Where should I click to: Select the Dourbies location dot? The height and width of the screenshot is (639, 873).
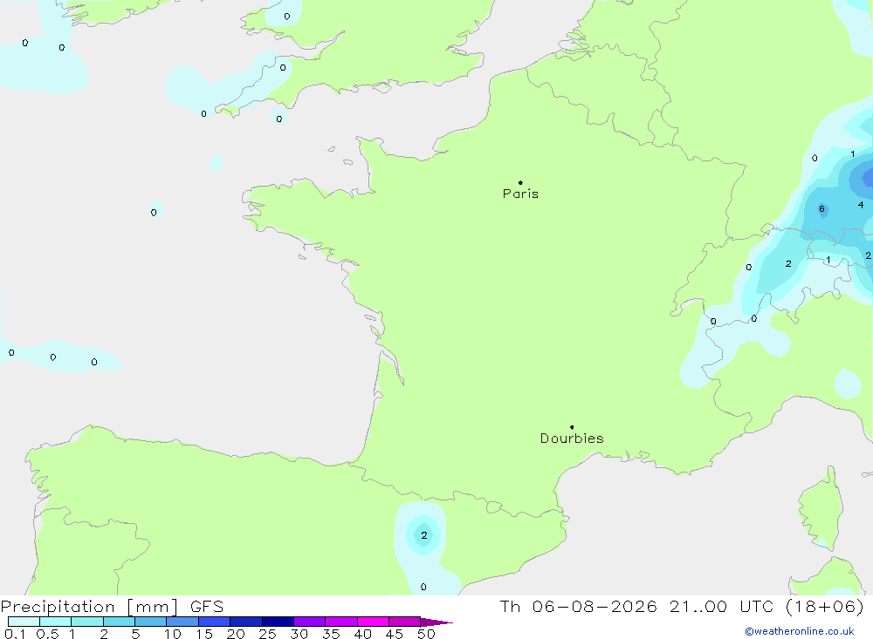(572, 427)
